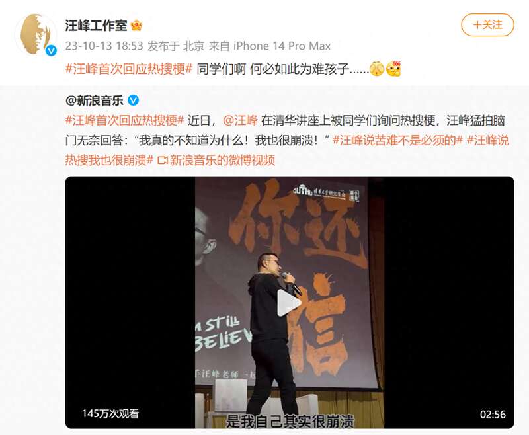Viewport: 529px width, 435px height.
Task: Play the video with the center play button
Action: (289, 303)
